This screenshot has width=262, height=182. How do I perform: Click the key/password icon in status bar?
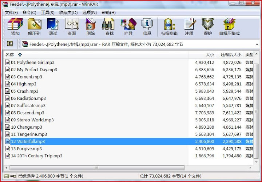pyautogui.click(x=13, y=176)
